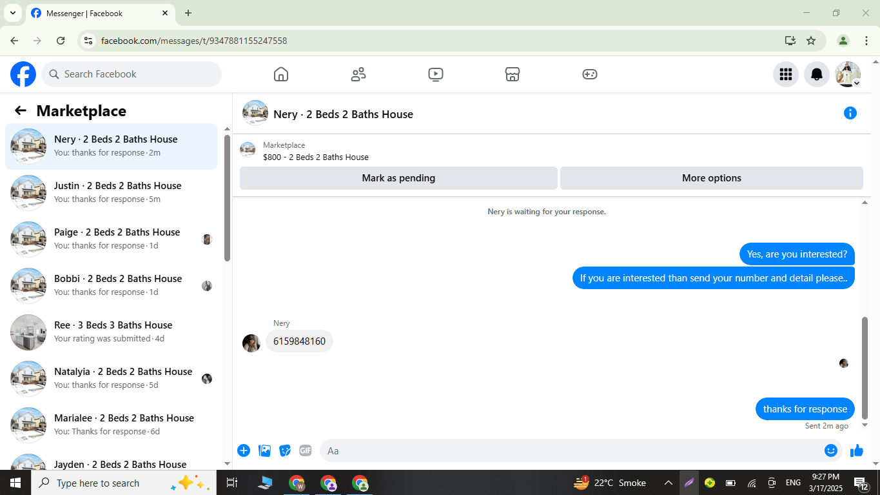
Task: Send a thumbs-up like
Action: (857, 450)
